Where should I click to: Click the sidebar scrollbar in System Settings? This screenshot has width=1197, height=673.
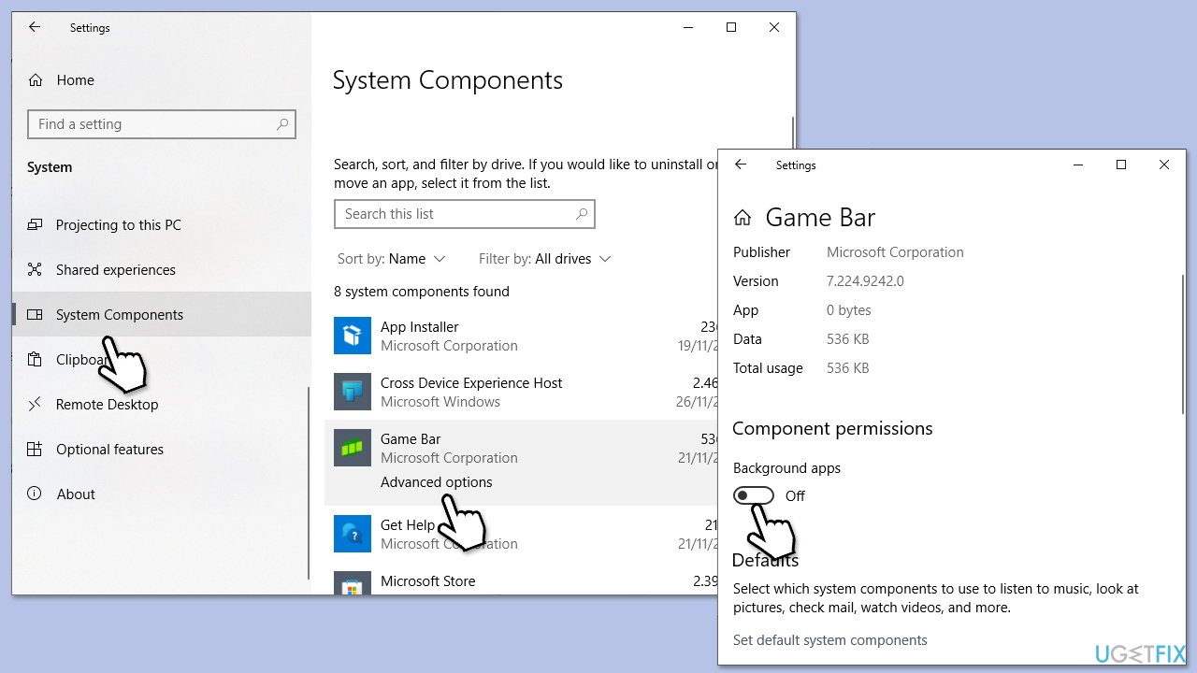click(308, 482)
